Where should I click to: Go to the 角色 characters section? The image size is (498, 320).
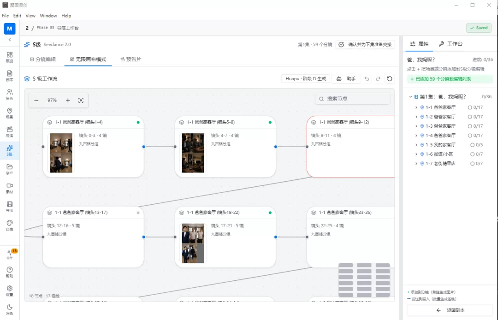point(10,94)
